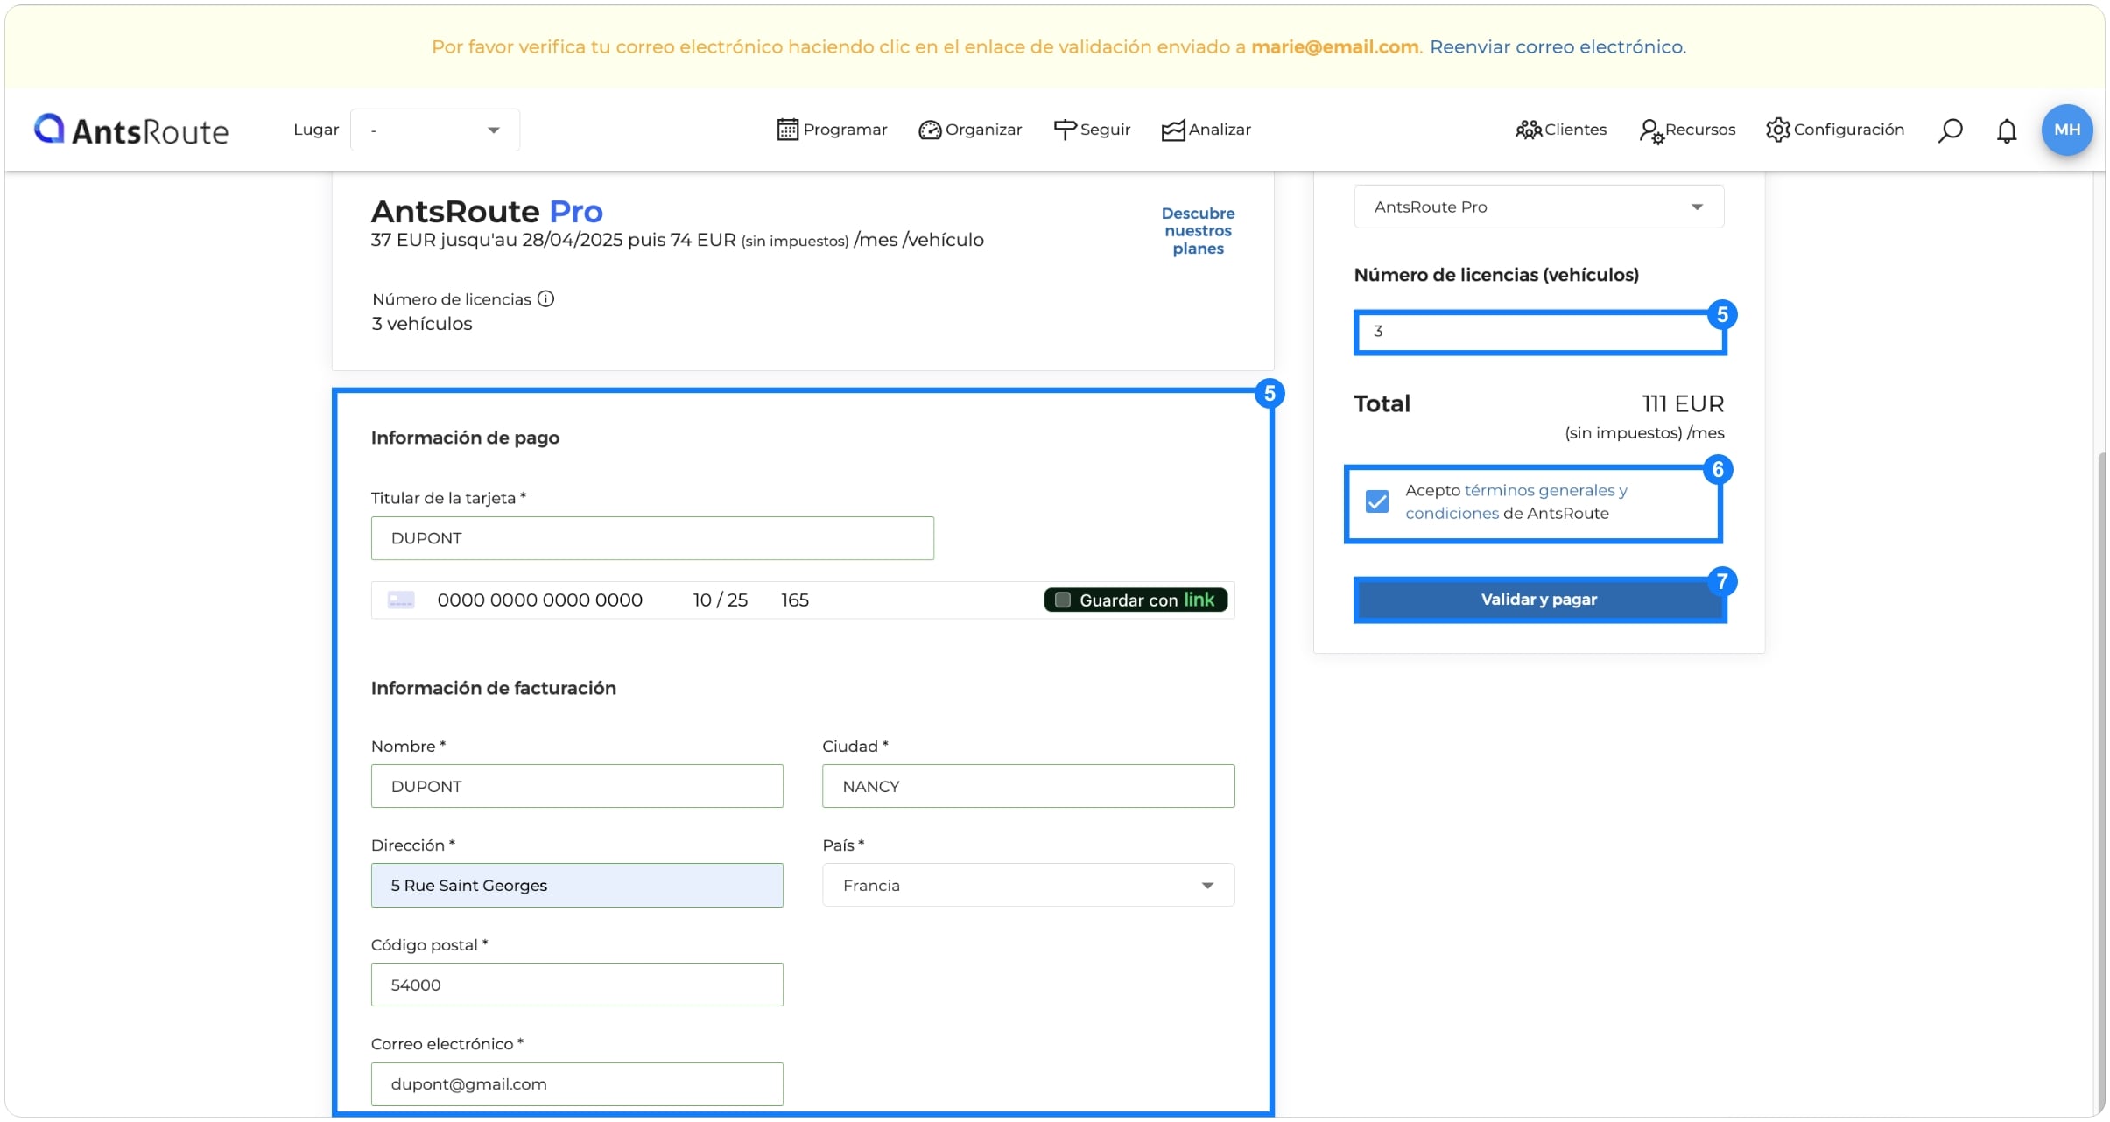Click the Nombre billing field
2110x1122 pixels.
click(577, 786)
